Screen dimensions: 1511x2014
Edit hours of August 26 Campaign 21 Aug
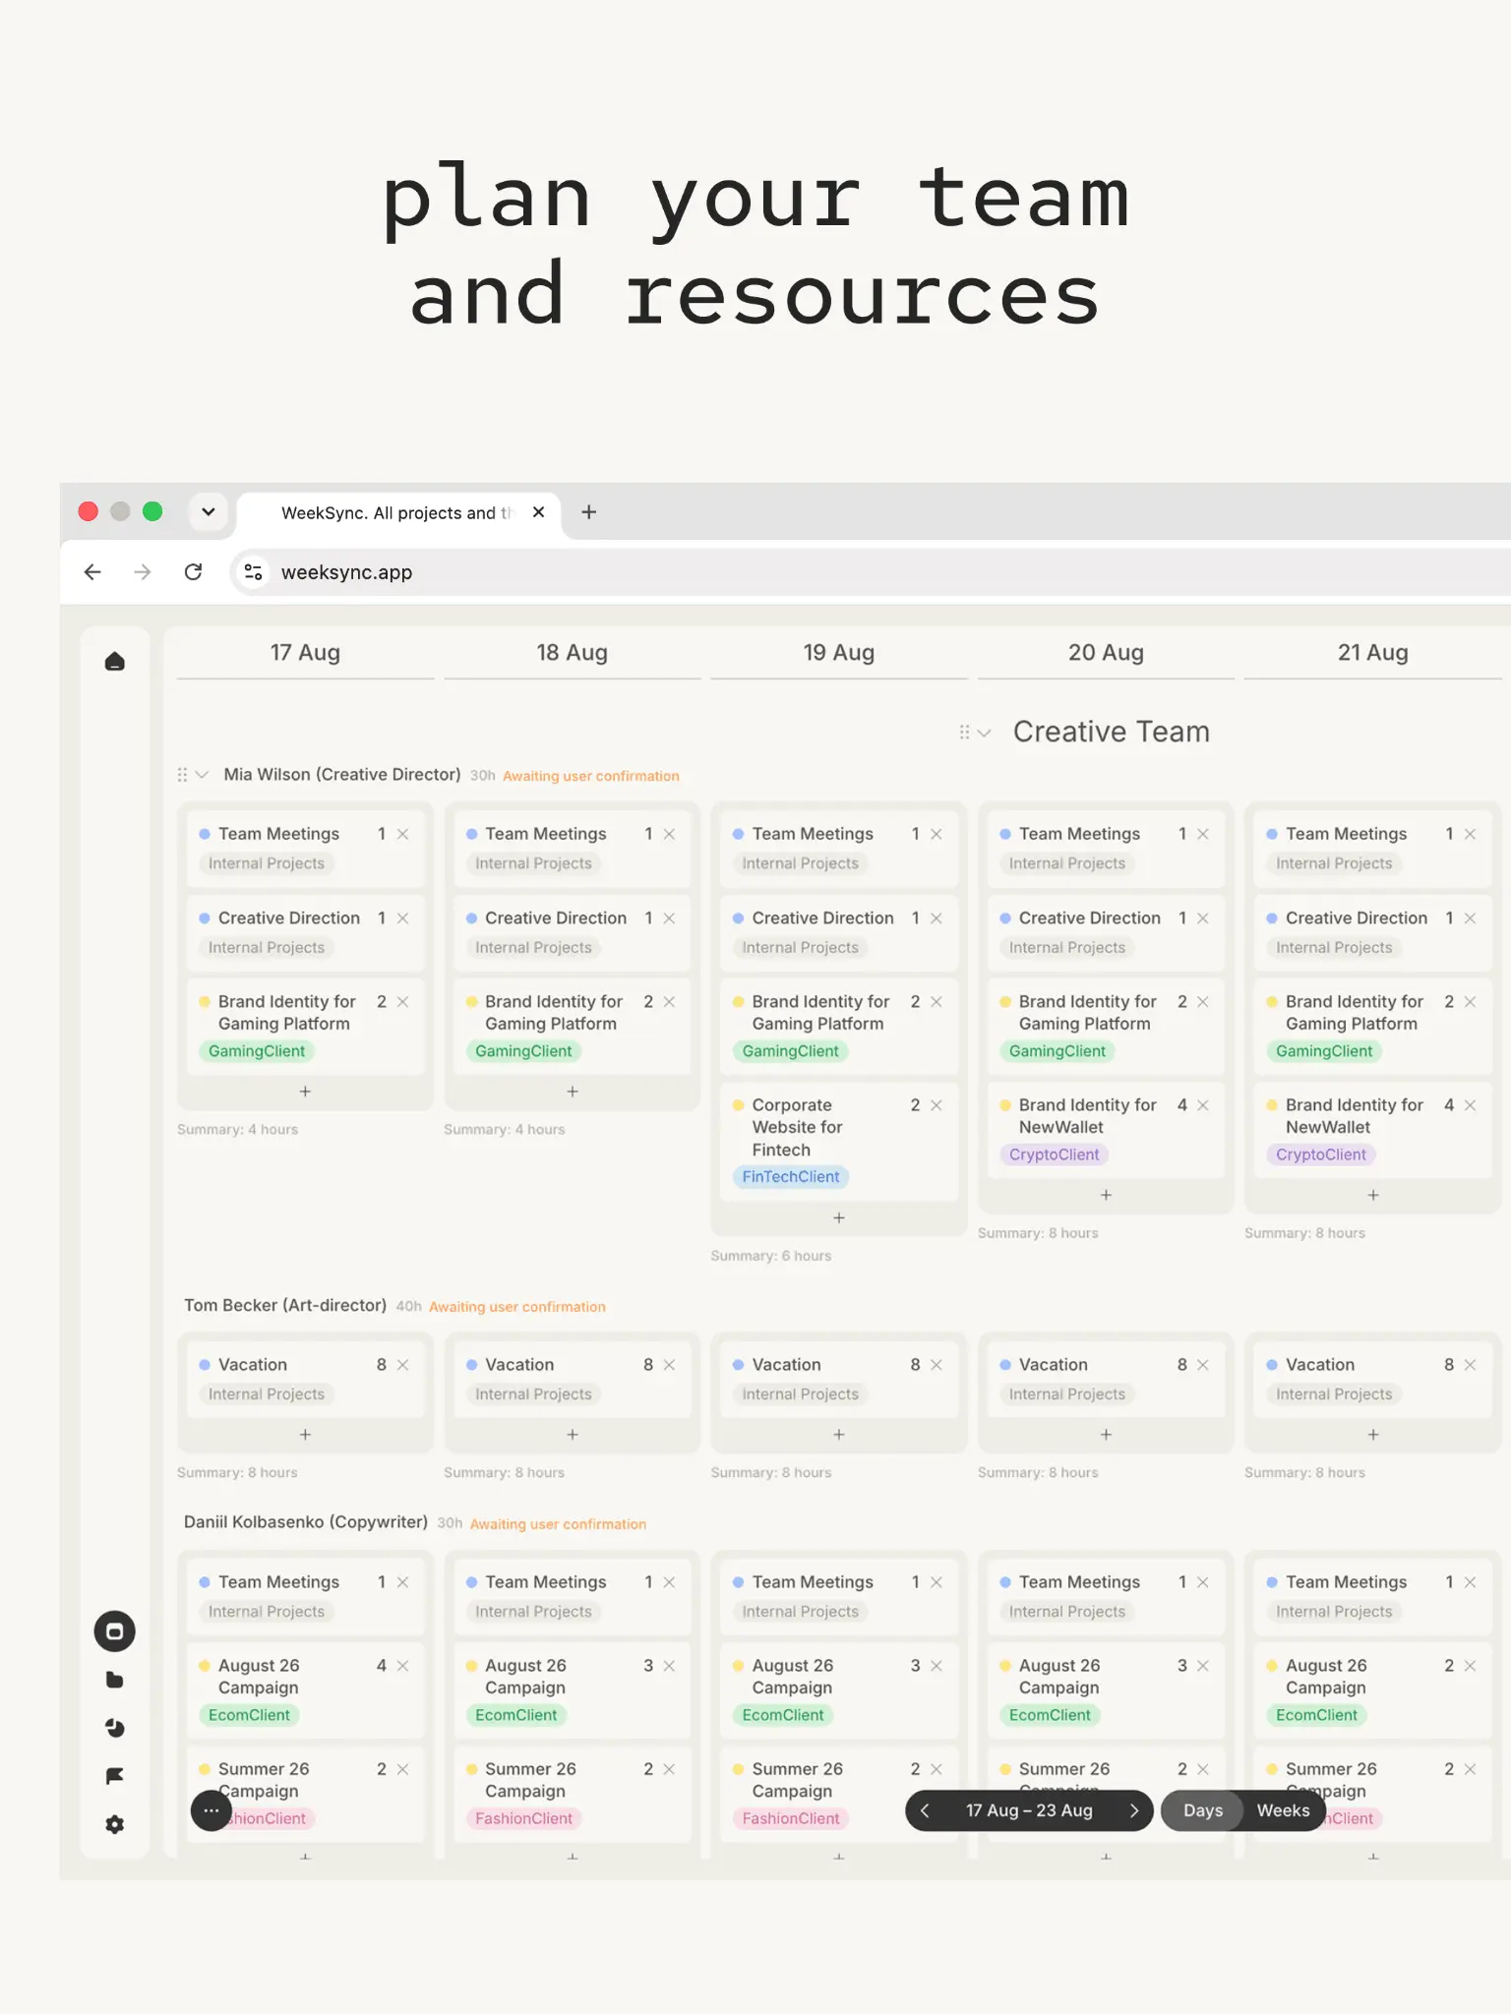point(1449,1666)
